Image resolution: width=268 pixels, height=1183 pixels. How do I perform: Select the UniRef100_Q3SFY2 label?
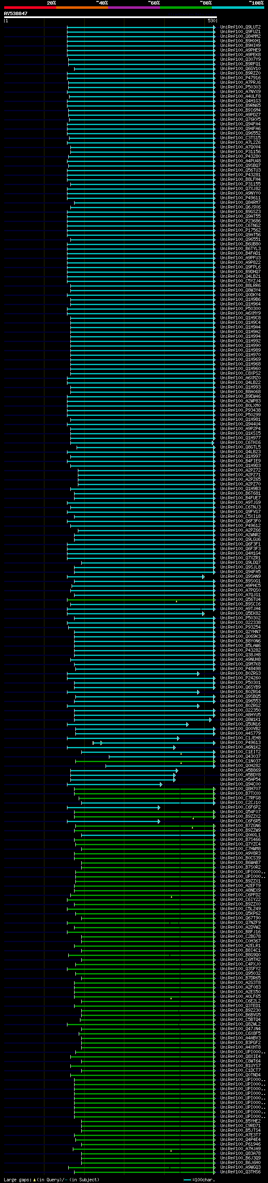[x=240, y=969]
